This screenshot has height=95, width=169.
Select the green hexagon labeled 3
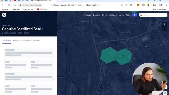[x=124, y=57]
